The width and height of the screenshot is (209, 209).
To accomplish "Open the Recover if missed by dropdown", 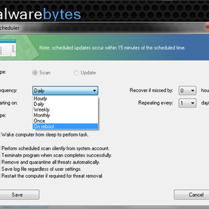I will point(187,90).
